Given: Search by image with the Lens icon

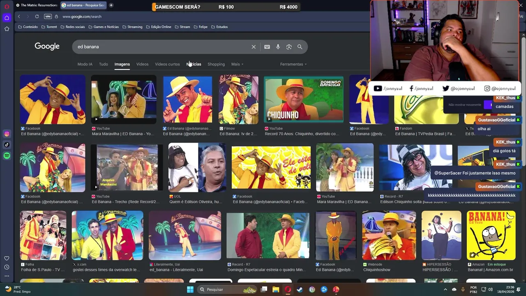Looking at the screenshot, I should [289, 47].
